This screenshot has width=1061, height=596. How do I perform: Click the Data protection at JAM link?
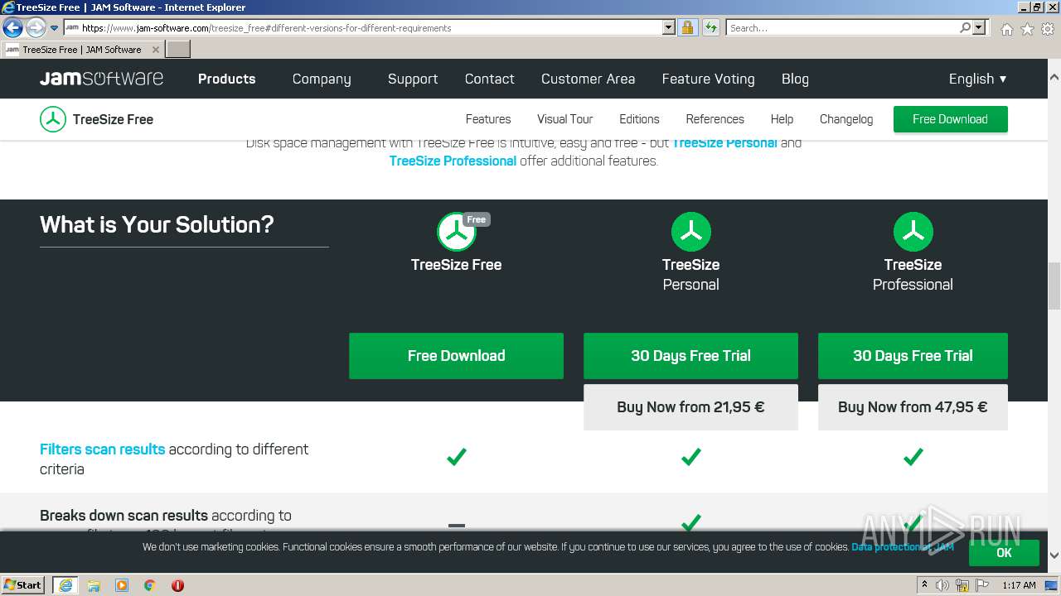coord(903,547)
